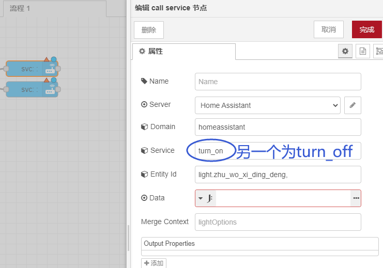Open node appearance icon
This screenshot has width=383, height=268.
point(378,51)
